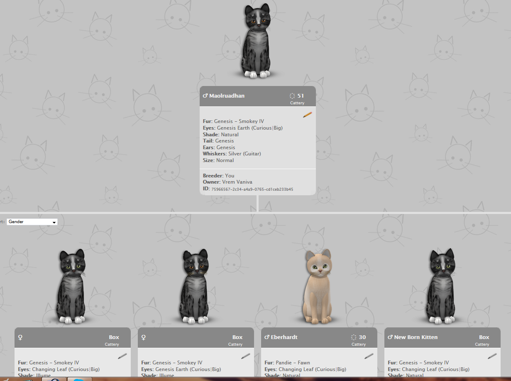Click Shade: Natural on Maolruadhan's card
Screen dimensions: 511x381
point(220,135)
